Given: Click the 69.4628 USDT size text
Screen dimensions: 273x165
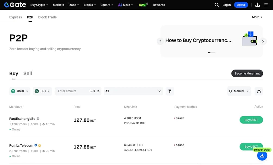Looking at the screenshot, I should pyautogui.click(x=134, y=145).
